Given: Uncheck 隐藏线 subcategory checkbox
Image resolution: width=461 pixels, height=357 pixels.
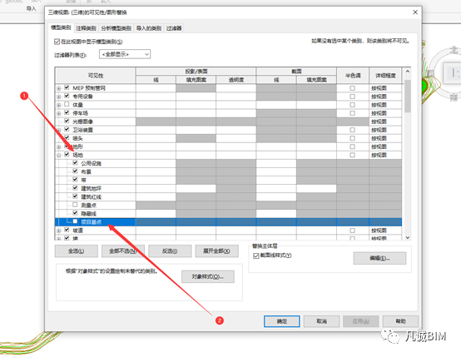Looking at the screenshot, I should pyautogui.click(x=75, y=213).
